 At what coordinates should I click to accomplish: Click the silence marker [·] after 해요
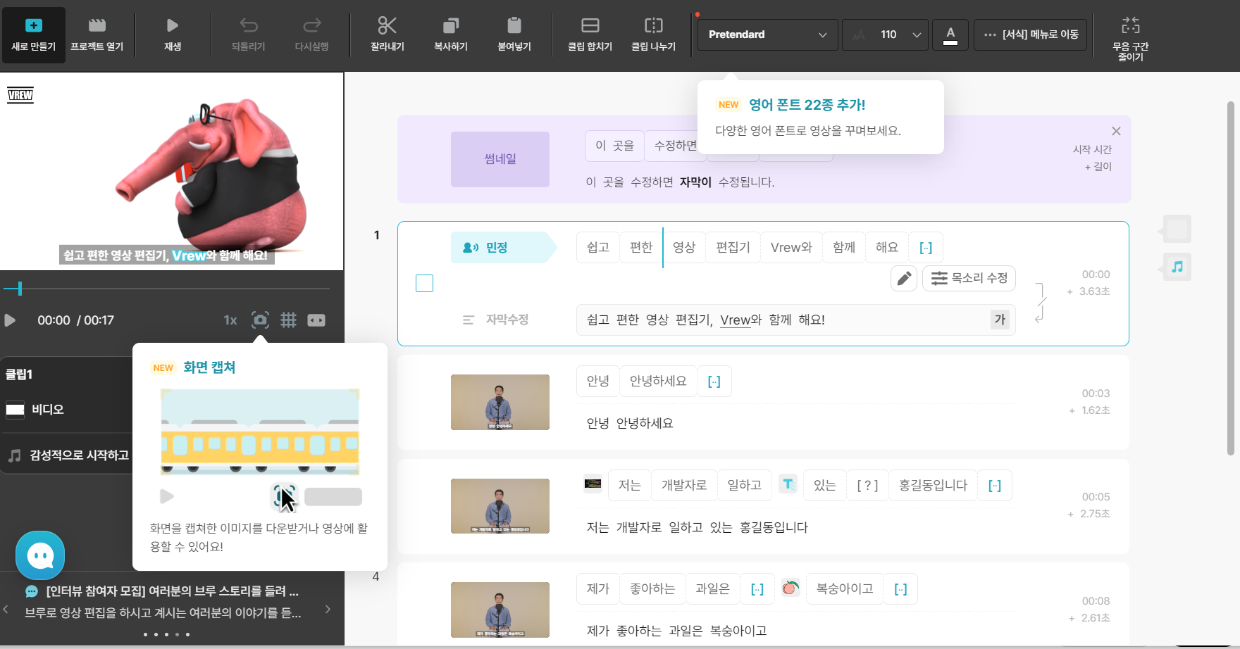point(926,247)
